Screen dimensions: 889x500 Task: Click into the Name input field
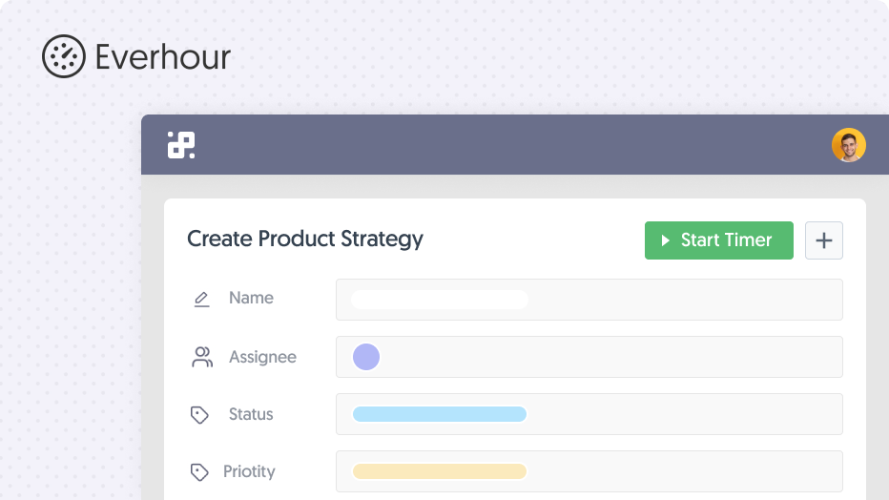click(589, 300)
